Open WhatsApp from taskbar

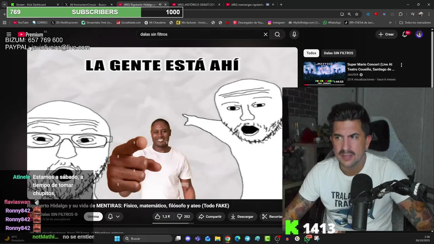[x=307, y=239]
